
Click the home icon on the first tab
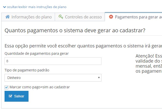(8, 17)
